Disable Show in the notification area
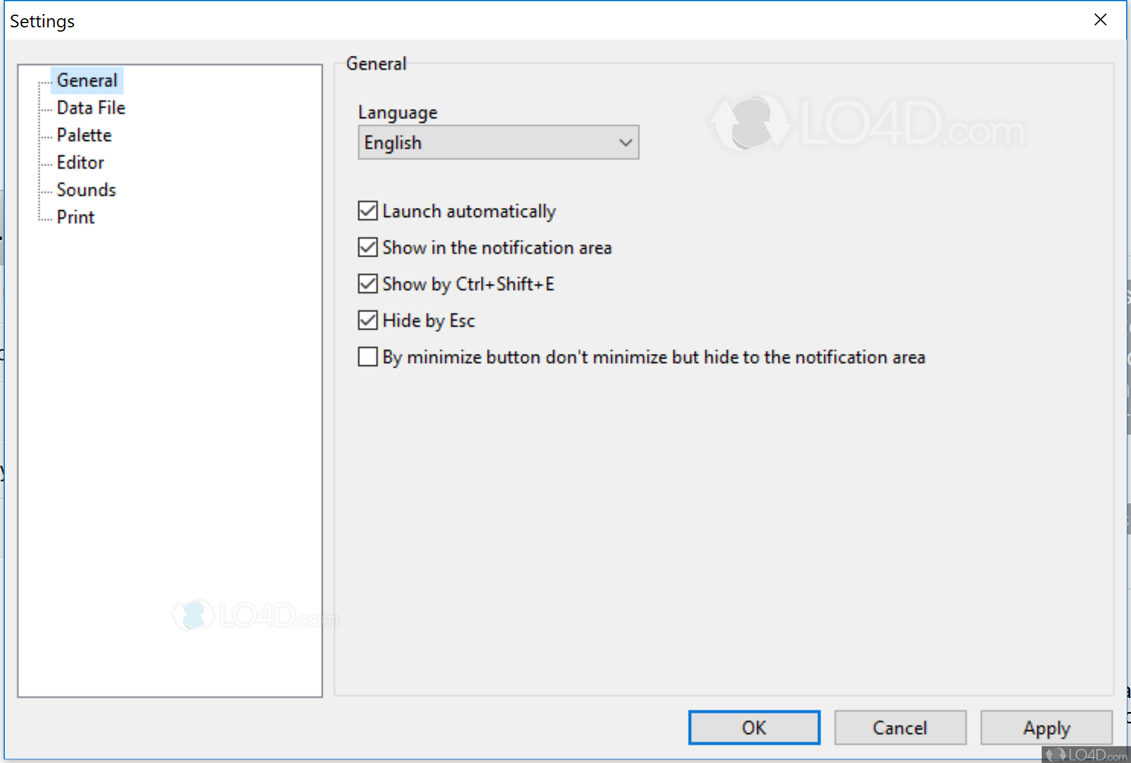The image size is (1131, 763). point(368,247)
